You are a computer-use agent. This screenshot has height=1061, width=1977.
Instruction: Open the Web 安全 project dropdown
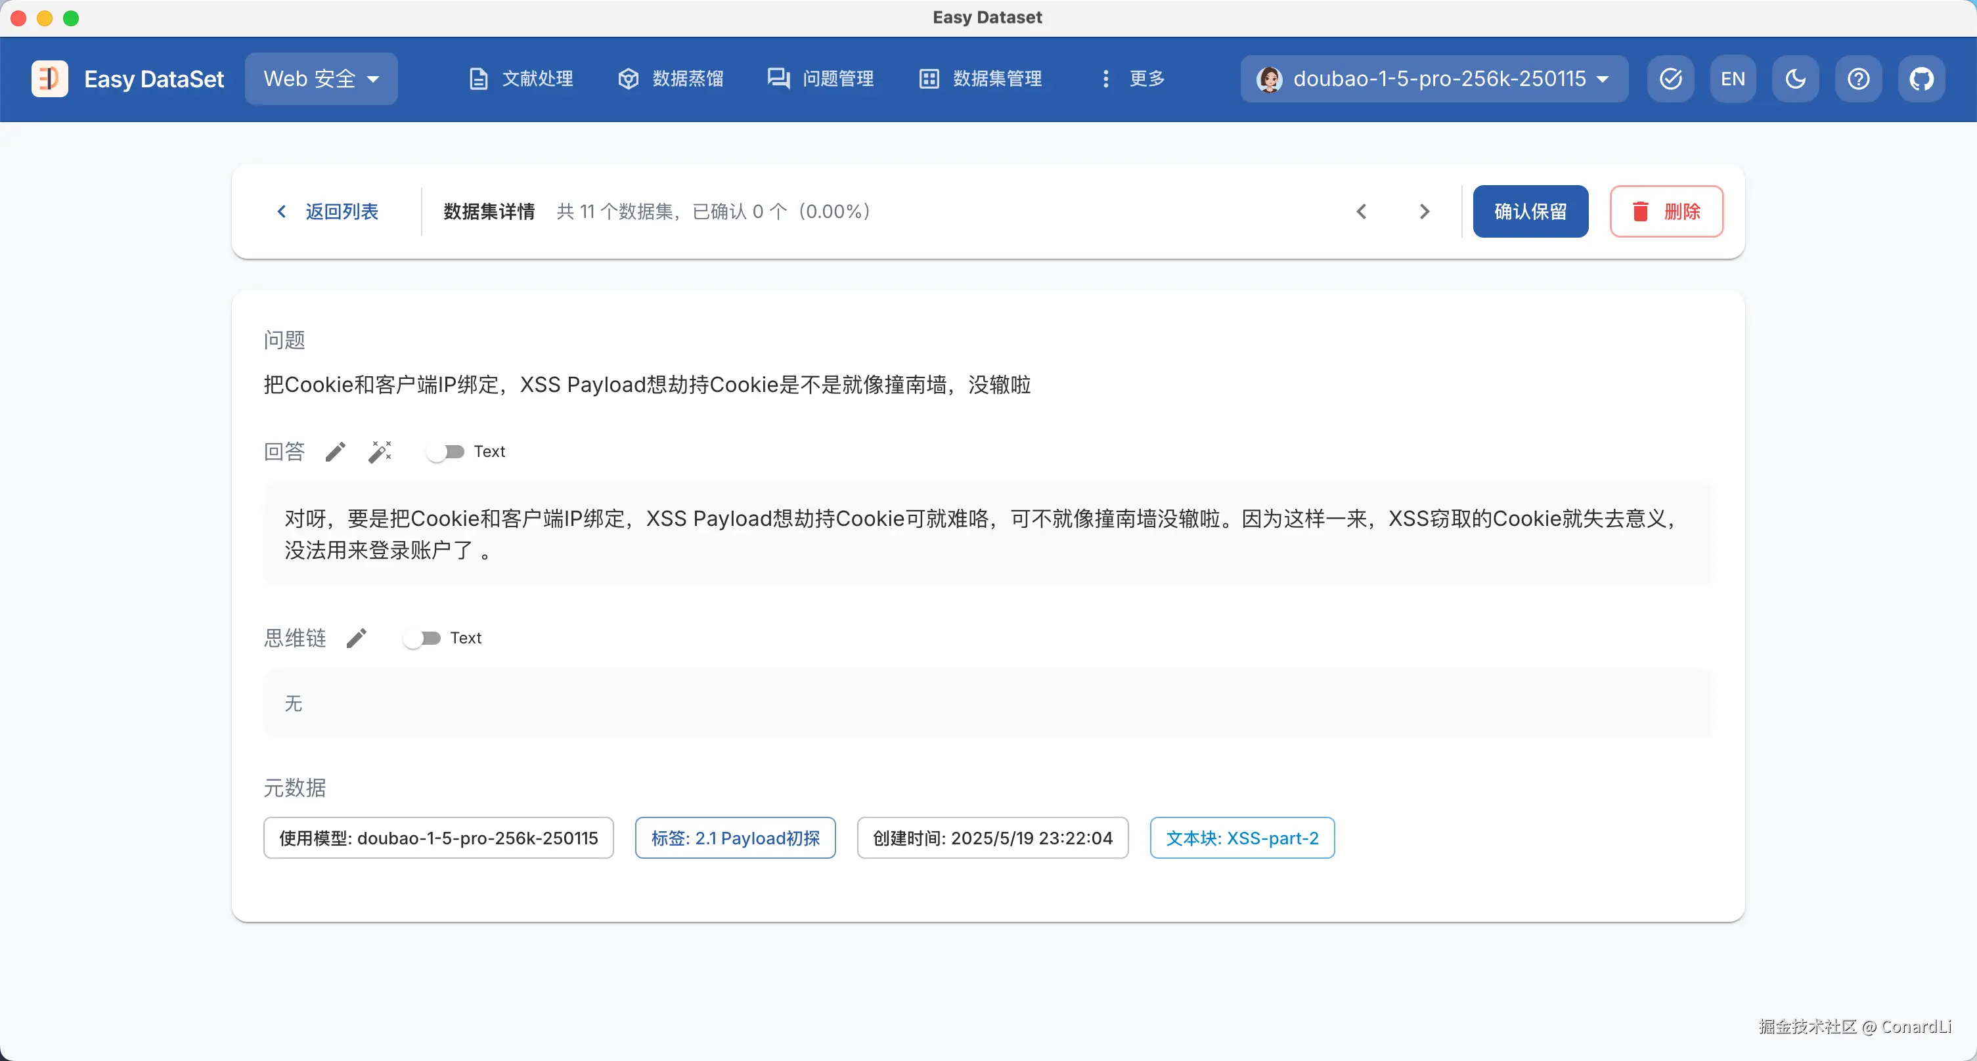tap(321, 78)
